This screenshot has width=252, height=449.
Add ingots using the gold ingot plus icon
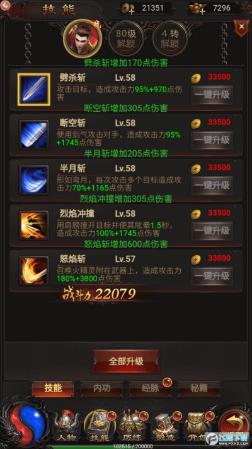point(198,9)
